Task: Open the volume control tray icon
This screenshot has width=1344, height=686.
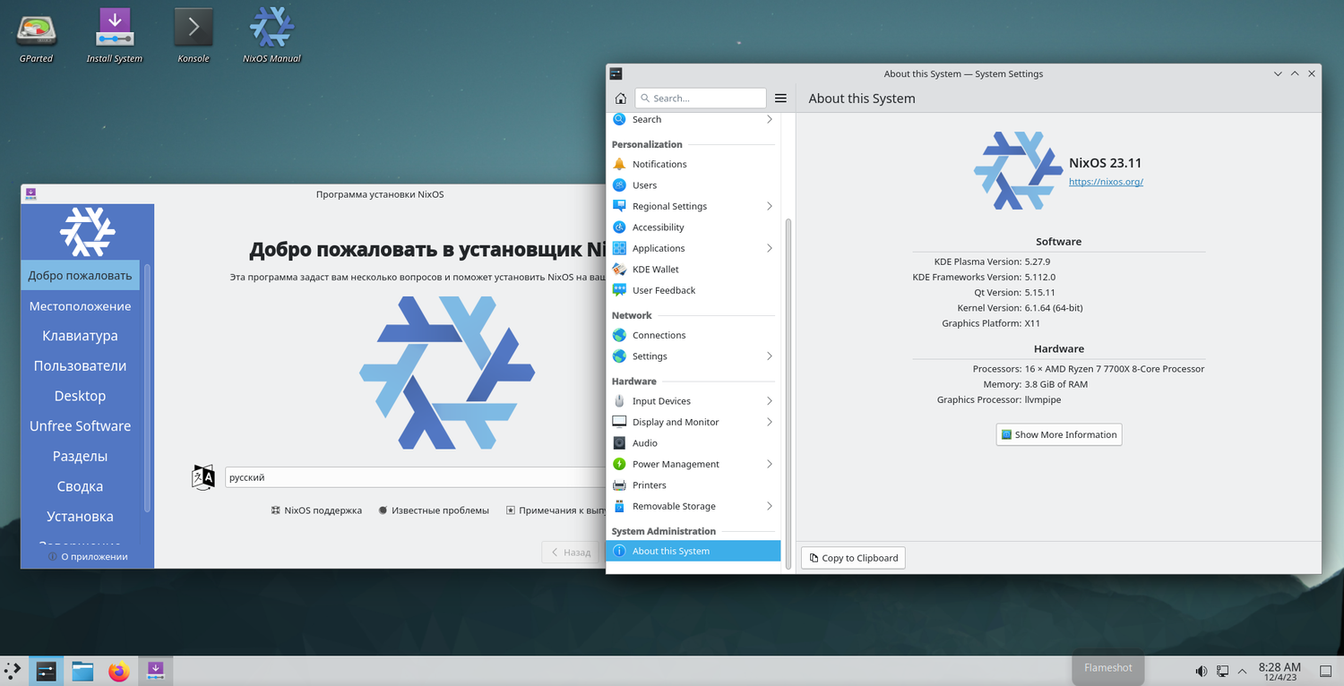Action: click(1202, 671)
